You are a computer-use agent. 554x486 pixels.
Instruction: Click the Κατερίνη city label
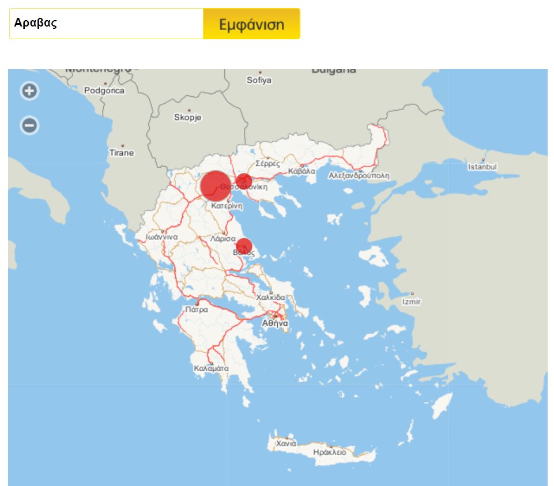click(227, 206)
